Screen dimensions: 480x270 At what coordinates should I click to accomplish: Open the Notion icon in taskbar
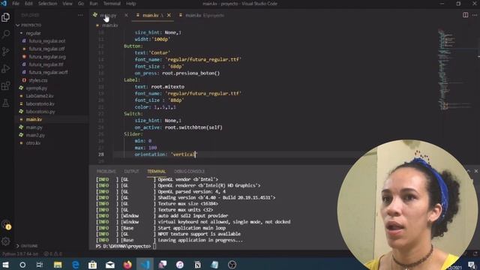tap(197, 265)
